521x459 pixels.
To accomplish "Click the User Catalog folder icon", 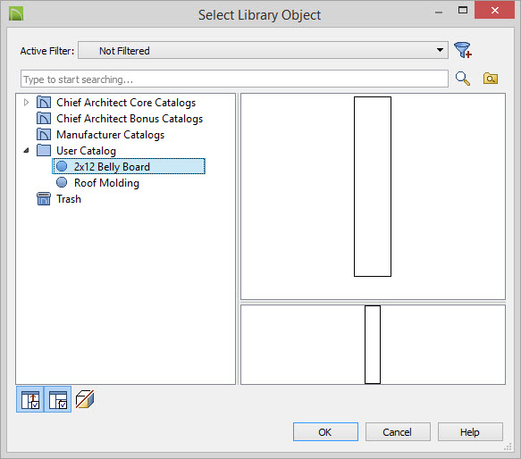I will tap(44, 150).
